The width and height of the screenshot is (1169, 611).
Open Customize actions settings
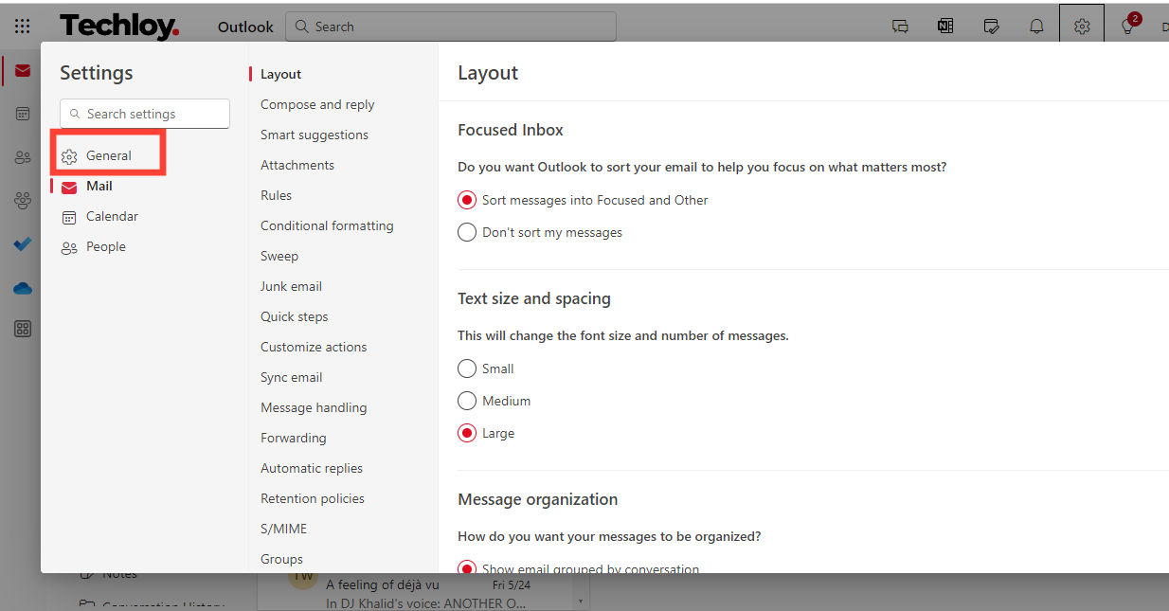coord(314,347)
